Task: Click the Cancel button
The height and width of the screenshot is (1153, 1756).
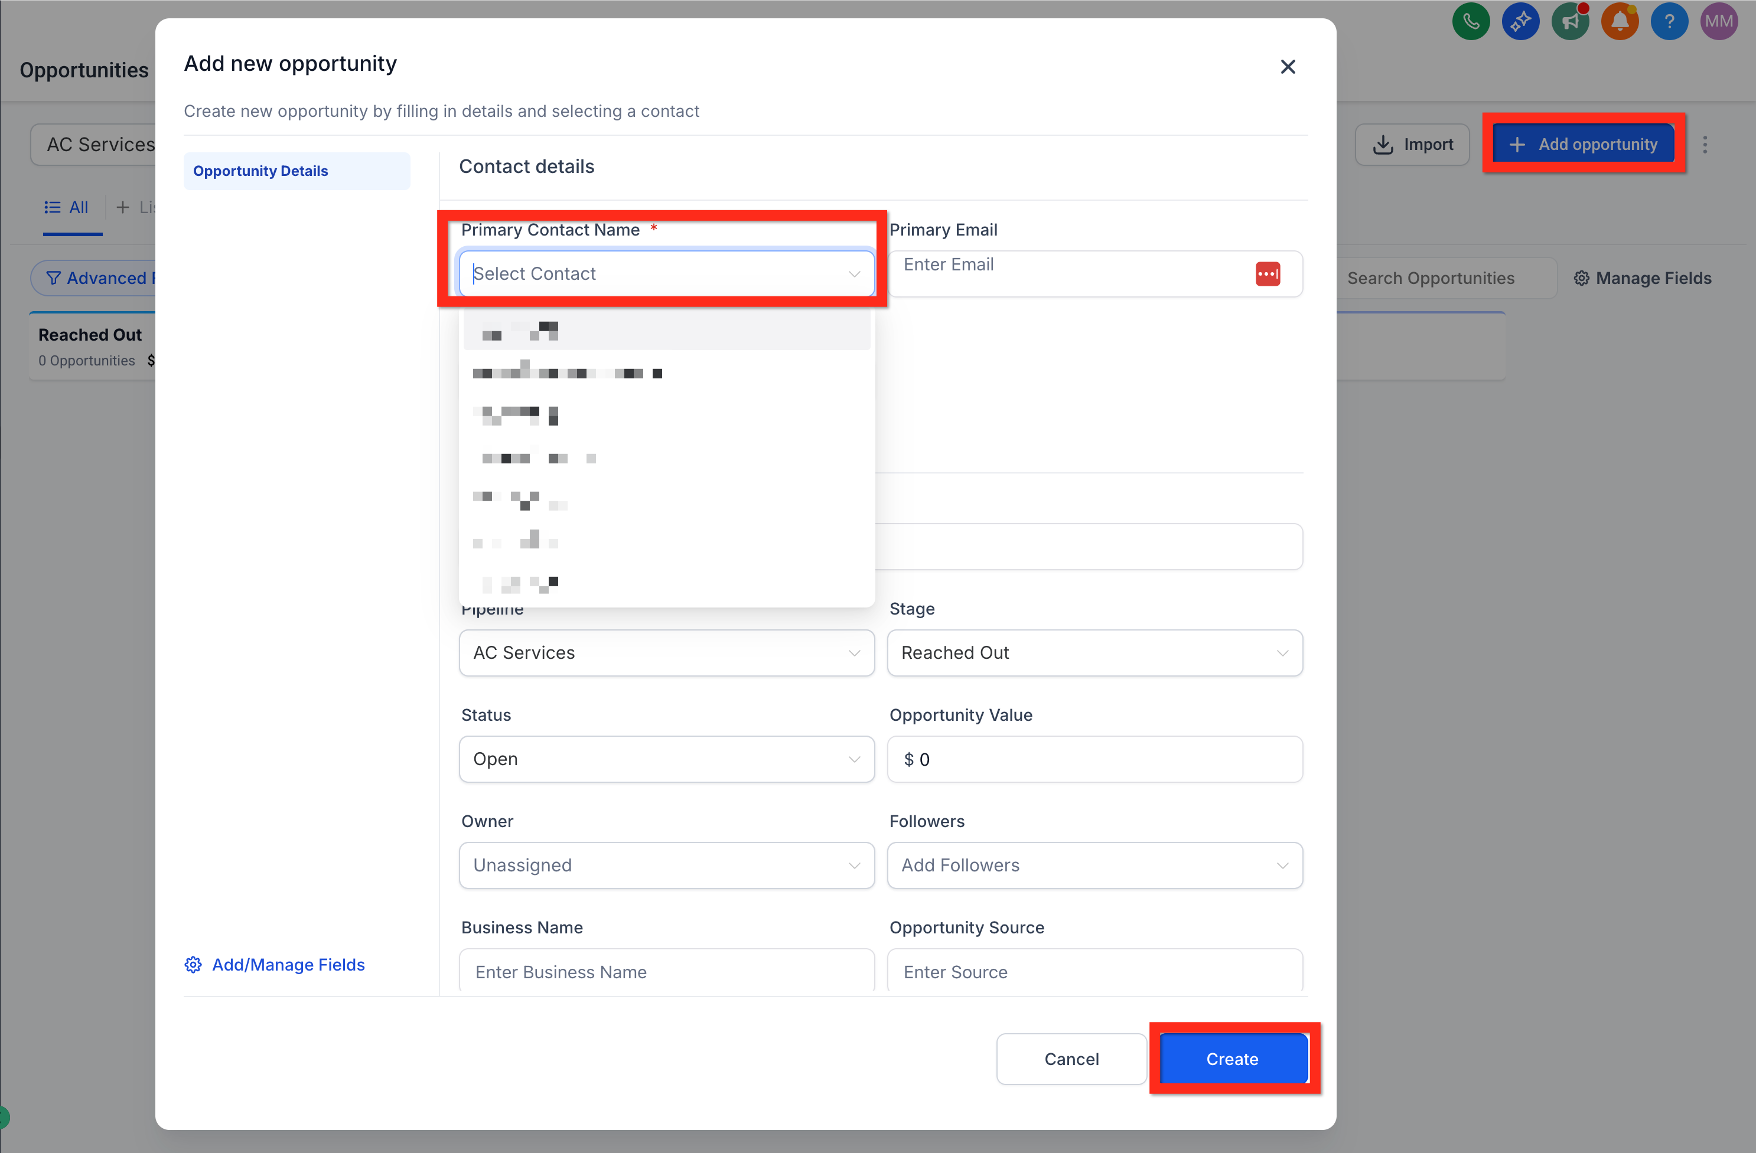Action: [x=1071, y=1059]
